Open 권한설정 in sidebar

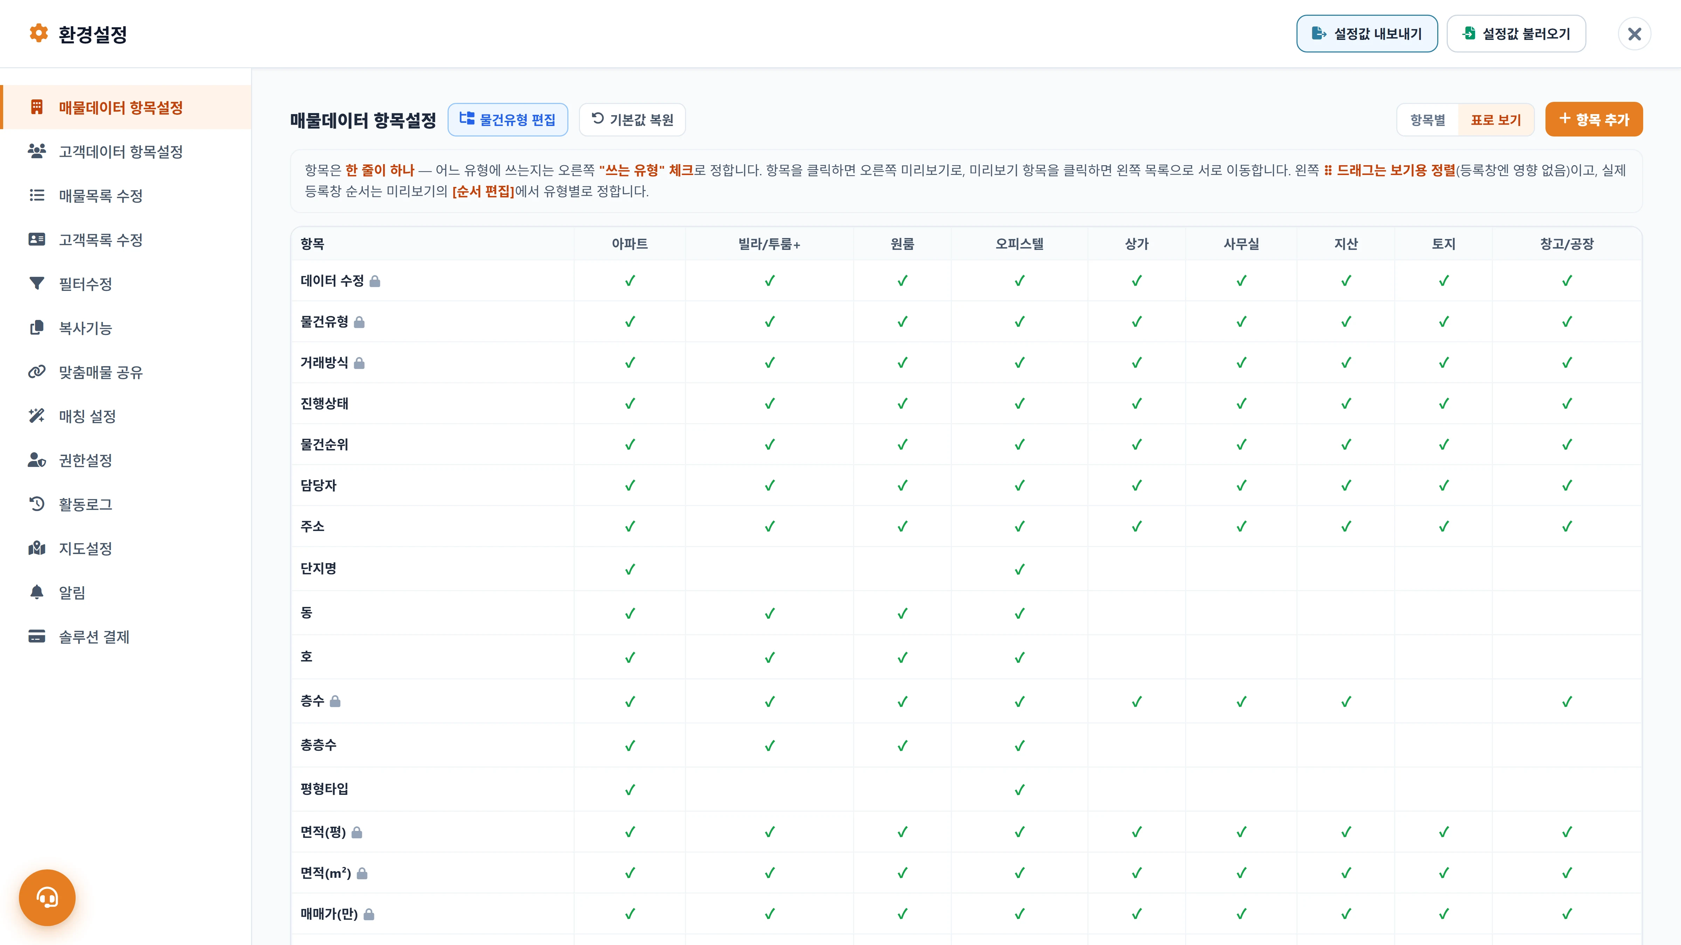coord(125,461)
